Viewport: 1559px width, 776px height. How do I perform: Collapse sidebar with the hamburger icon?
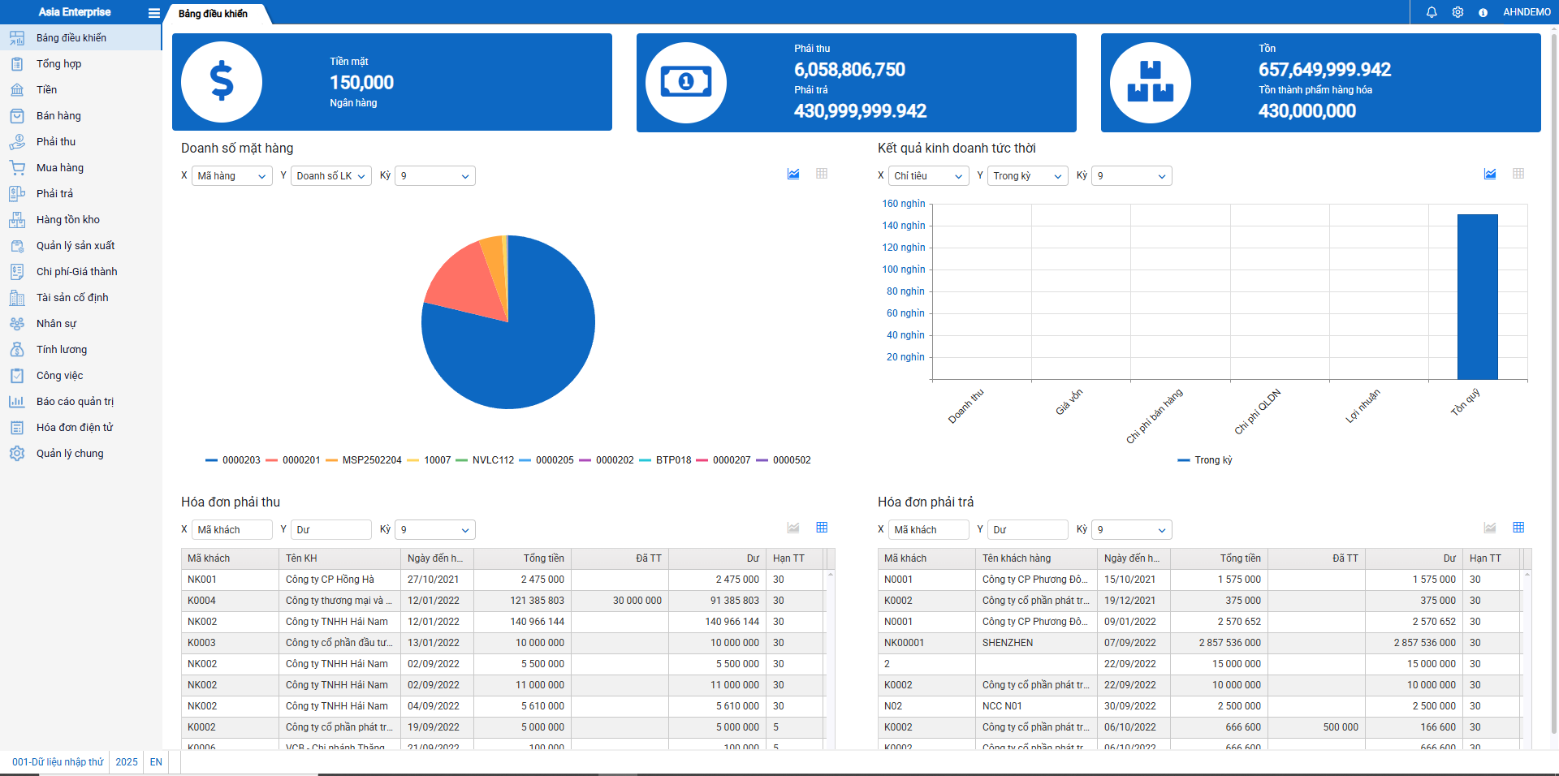coord(153,13)
